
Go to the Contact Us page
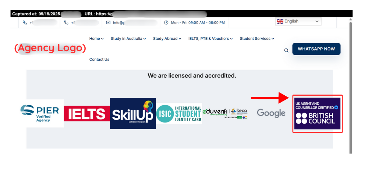(x=99, y=59)
